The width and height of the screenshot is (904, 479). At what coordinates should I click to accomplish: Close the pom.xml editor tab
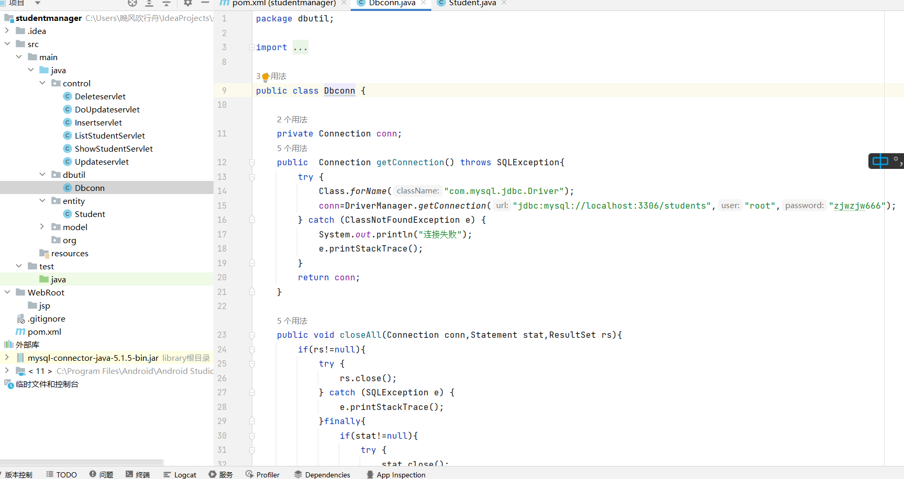coord(344,3)
